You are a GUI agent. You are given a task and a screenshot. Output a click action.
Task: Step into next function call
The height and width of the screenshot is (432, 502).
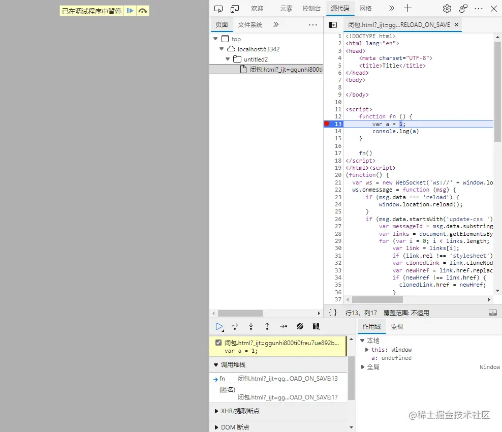[251, 326]
